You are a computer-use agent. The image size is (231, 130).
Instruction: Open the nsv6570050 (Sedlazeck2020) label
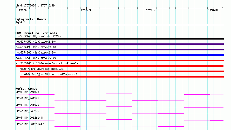(x=36, y=42)
